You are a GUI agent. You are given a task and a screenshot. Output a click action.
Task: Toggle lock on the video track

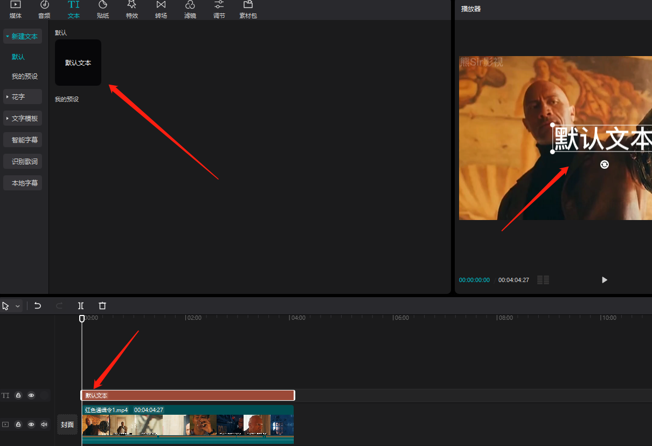tap(18, 424)
